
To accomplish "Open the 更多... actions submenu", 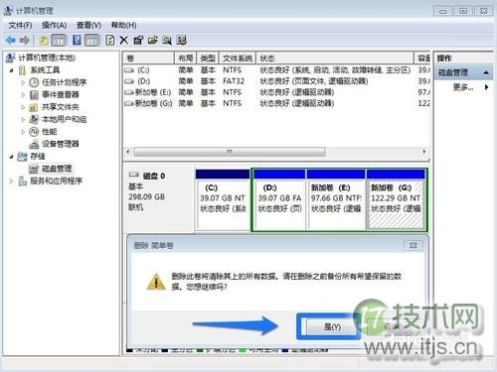I will pyautogui.click(x=470, y=87).
